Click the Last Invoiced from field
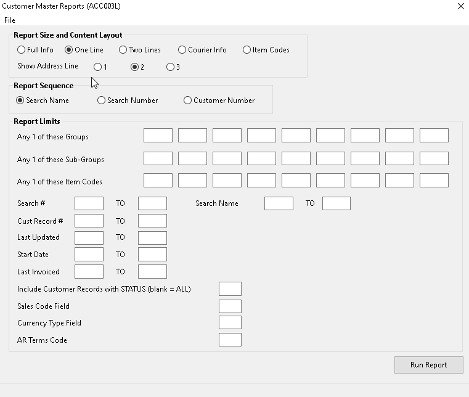This screenshot has width=469, height=397. pyautogui.click(x=89, y=272)
